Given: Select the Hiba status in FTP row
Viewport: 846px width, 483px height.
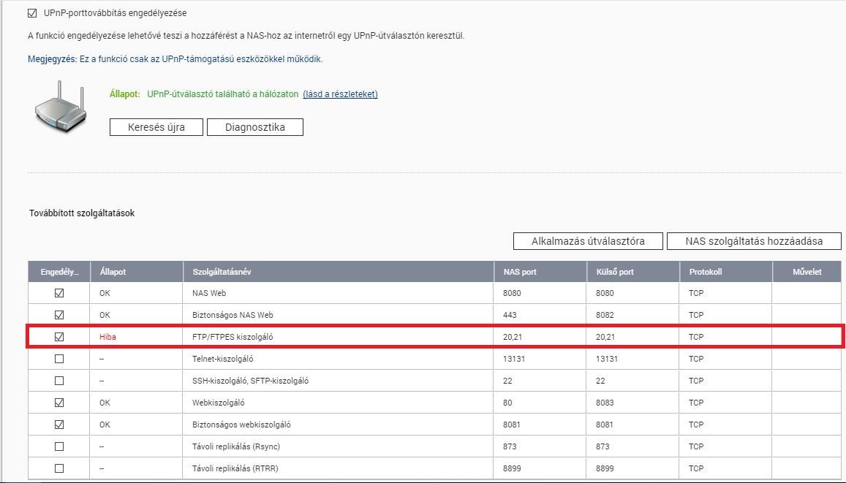Looking at the screenshot, I should click(x=108, y=337).
